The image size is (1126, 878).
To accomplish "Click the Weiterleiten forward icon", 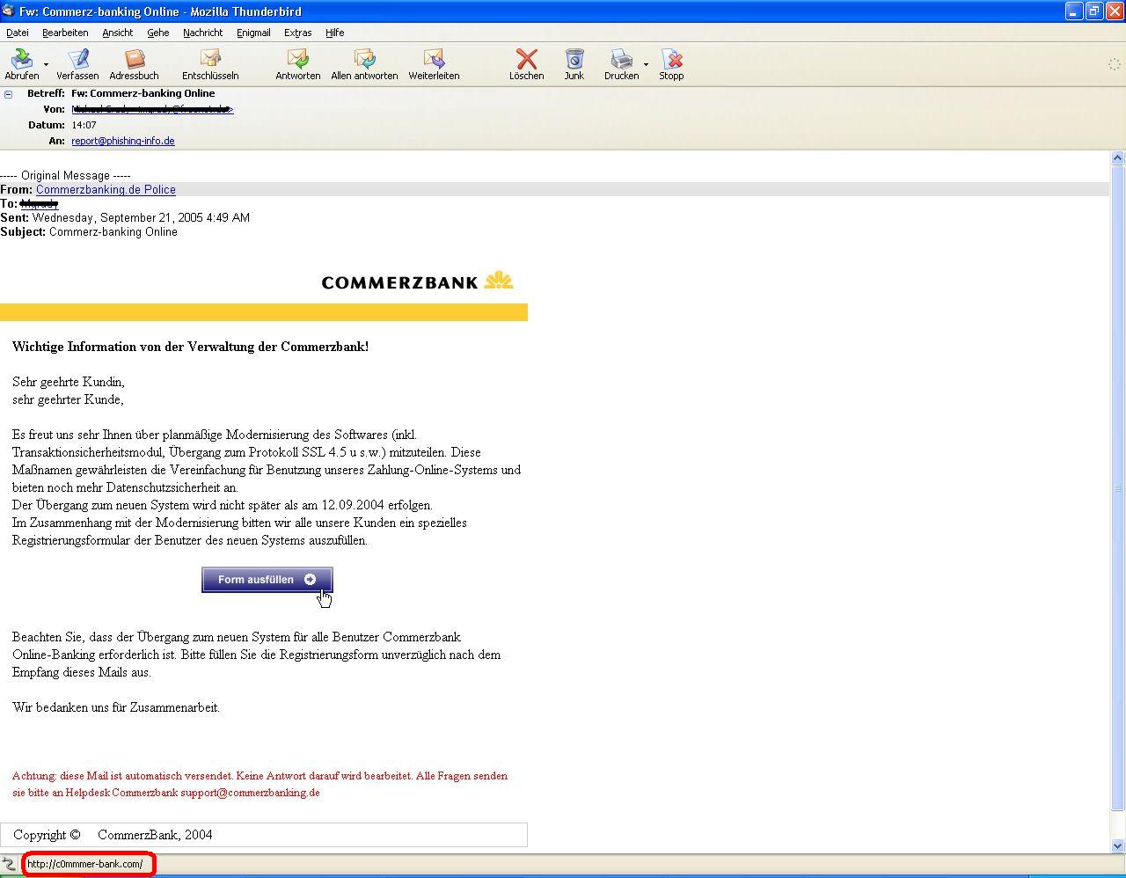I will point(434,60).
